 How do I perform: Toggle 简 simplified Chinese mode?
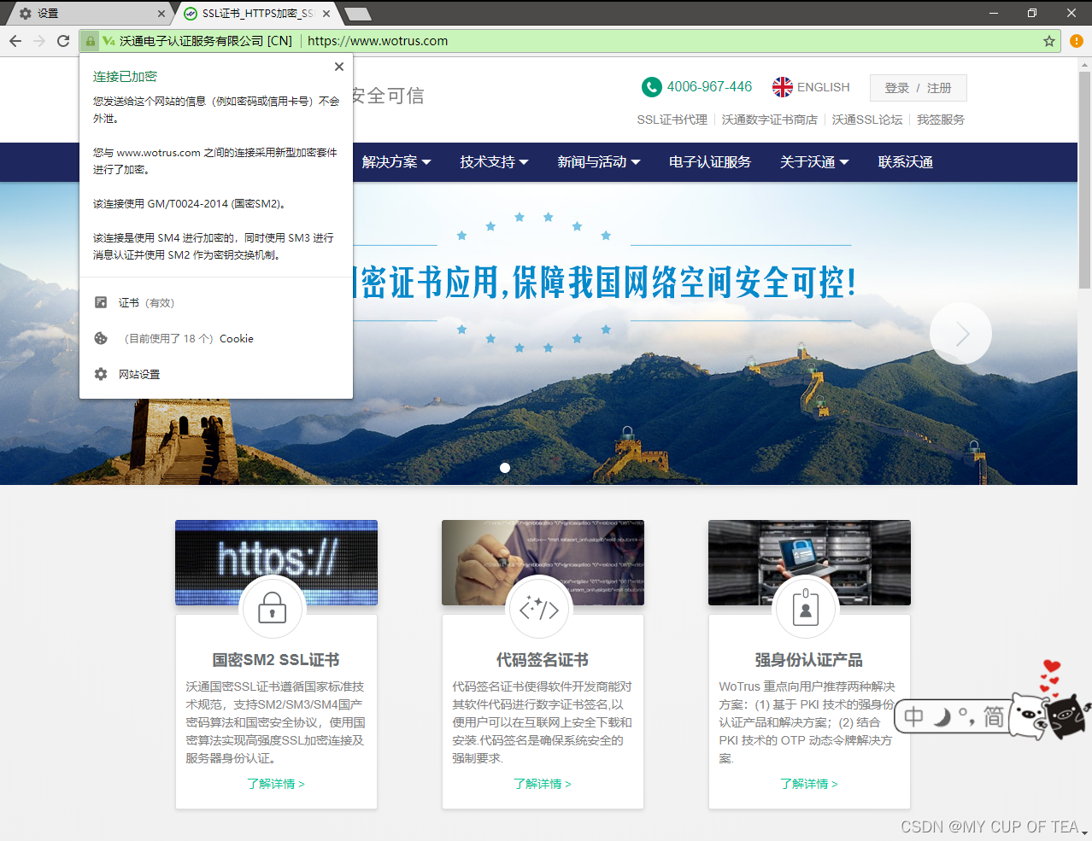994,716
